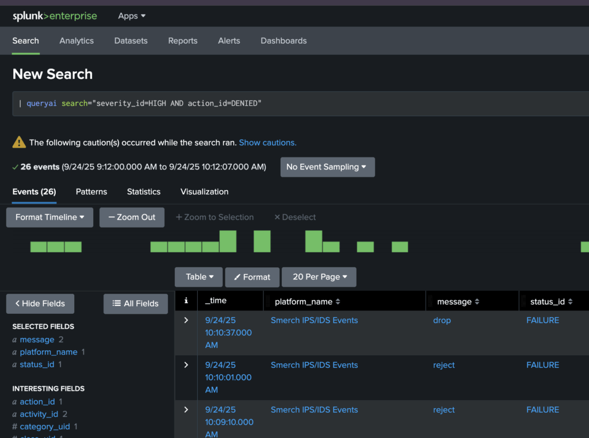
Task: Click reject message in 10:09:10 row
Action: [443, 410]
